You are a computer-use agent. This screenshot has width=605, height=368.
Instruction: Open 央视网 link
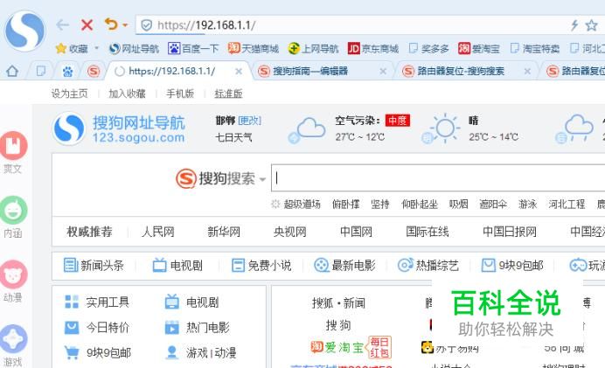(x=289, y=232)
